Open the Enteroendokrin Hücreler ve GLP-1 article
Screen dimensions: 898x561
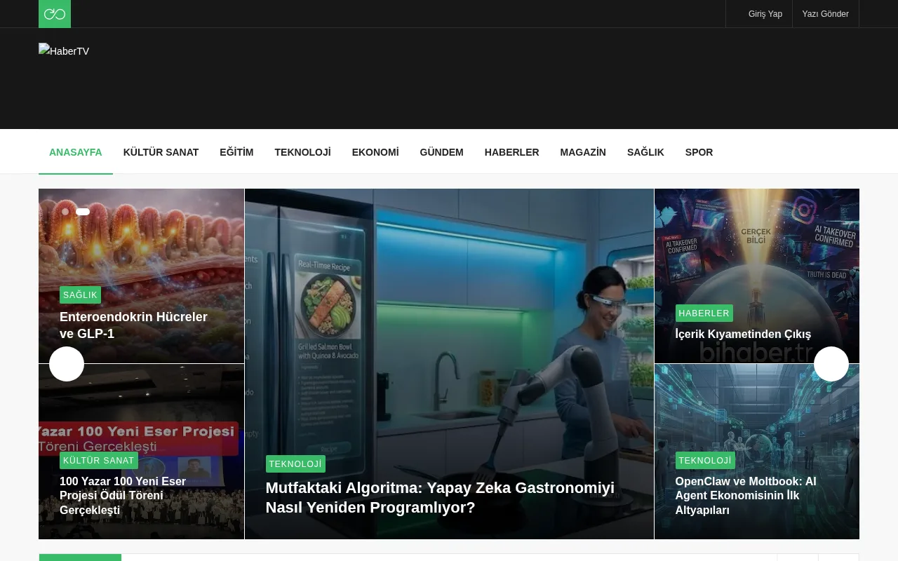133,325
